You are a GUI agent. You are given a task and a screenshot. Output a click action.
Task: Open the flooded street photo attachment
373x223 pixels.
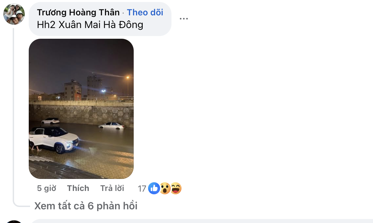pyautogui.click(x=81, y=109)
